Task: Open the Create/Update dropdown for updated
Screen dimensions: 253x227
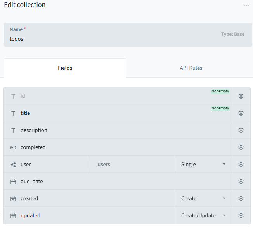Action: point(203,215)
